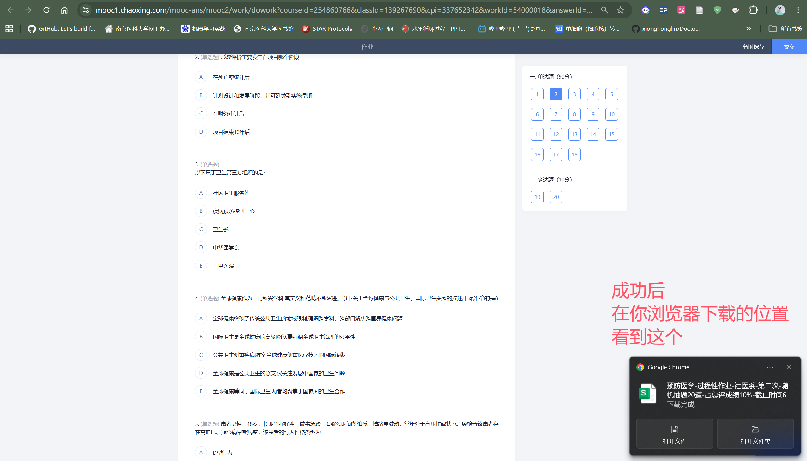The image size is (807, 461).
Task: Open the apps grid icon in bookmarks bar
Action: (9, 29)
